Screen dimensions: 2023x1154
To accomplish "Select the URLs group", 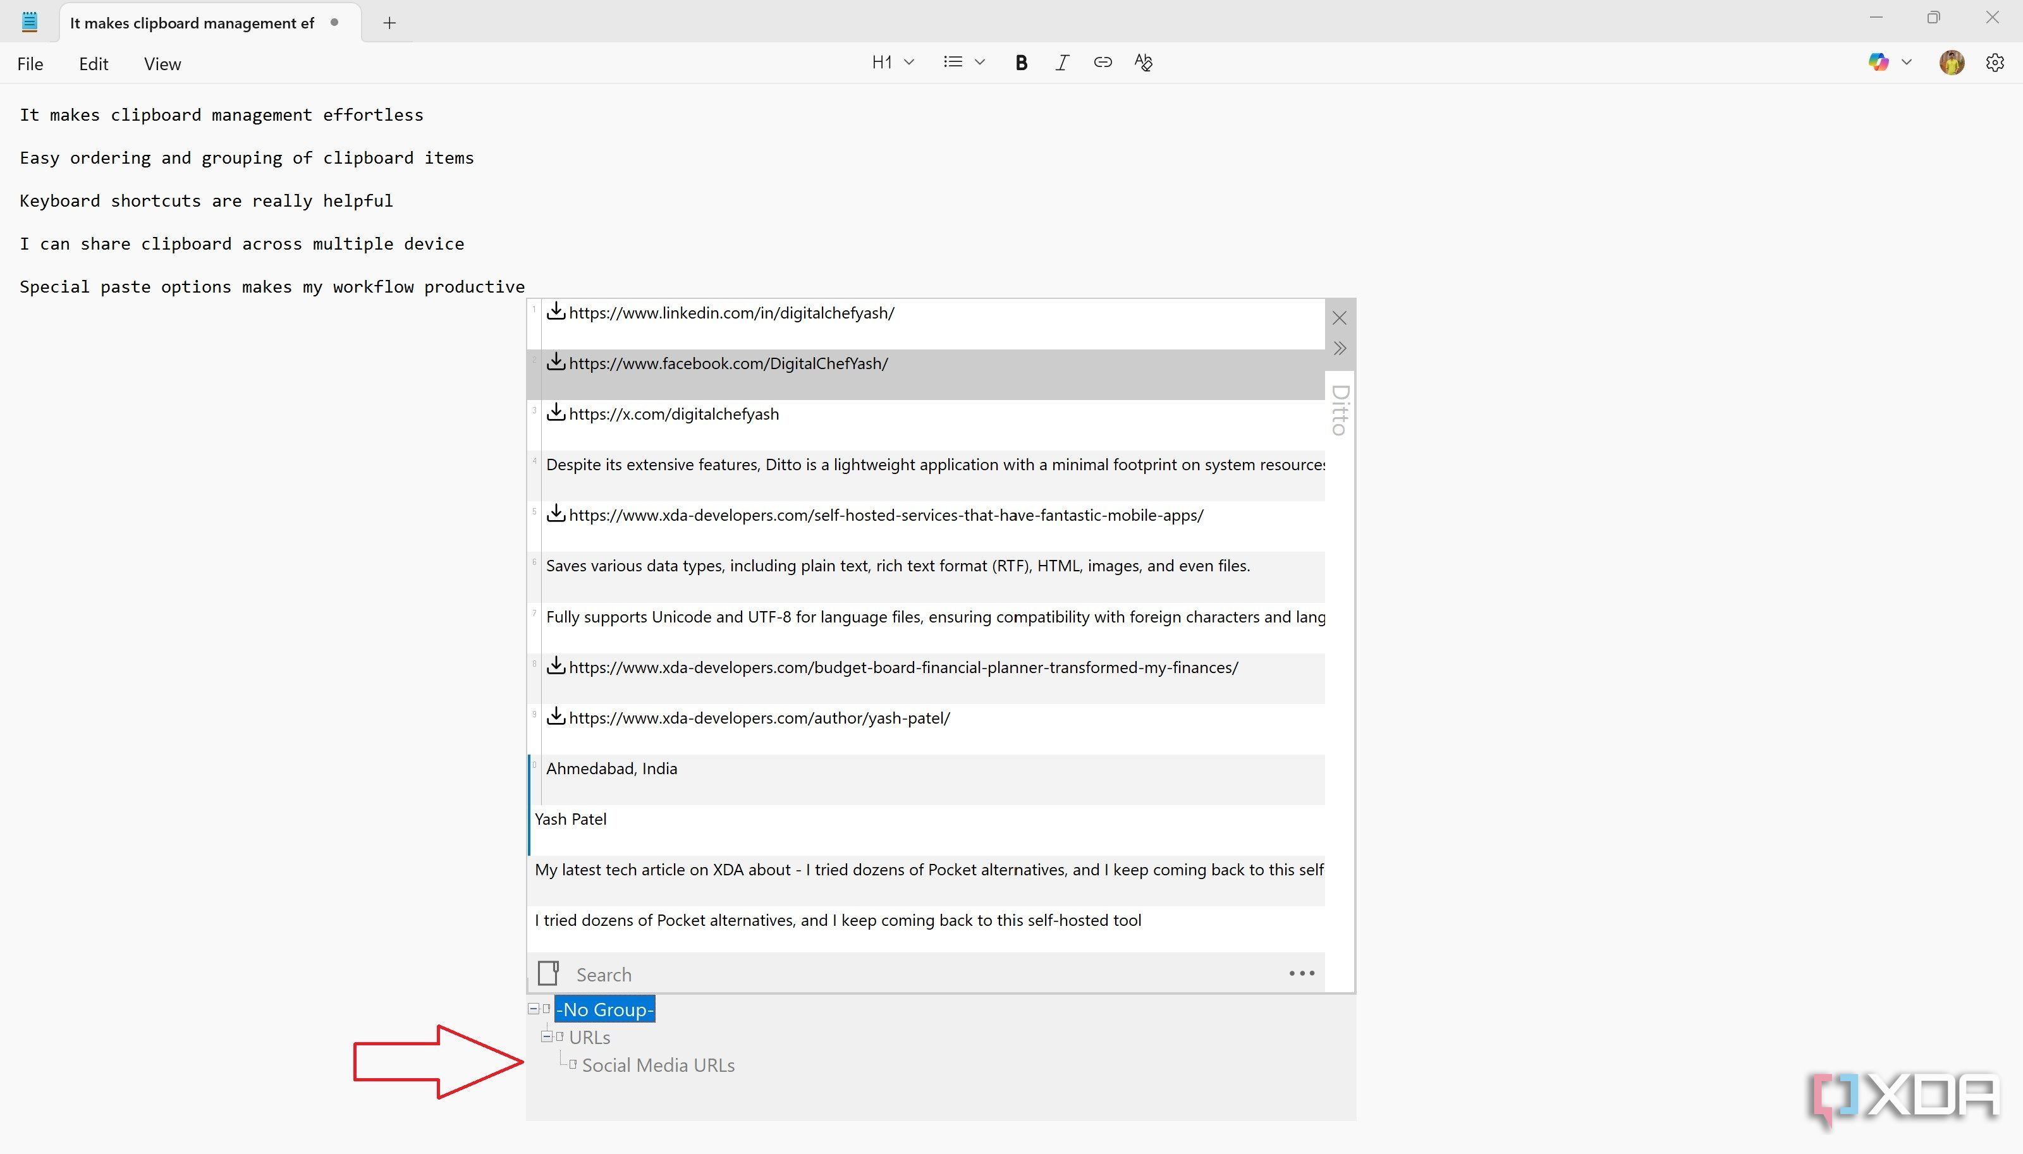I will click(x=590, y=1038).
